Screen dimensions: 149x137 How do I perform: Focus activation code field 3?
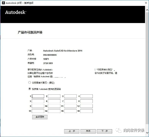(70, 96)
